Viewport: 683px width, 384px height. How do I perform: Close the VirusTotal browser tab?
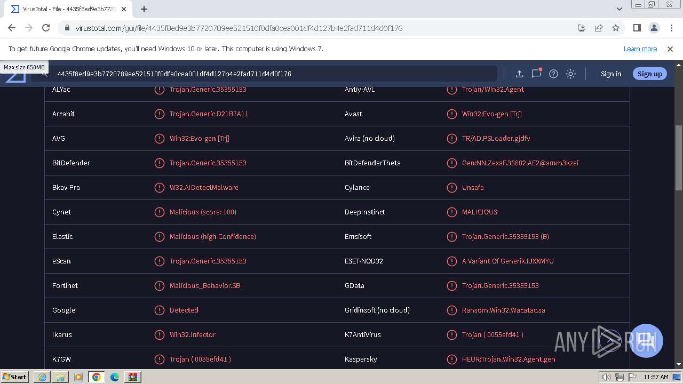point(124,9)
